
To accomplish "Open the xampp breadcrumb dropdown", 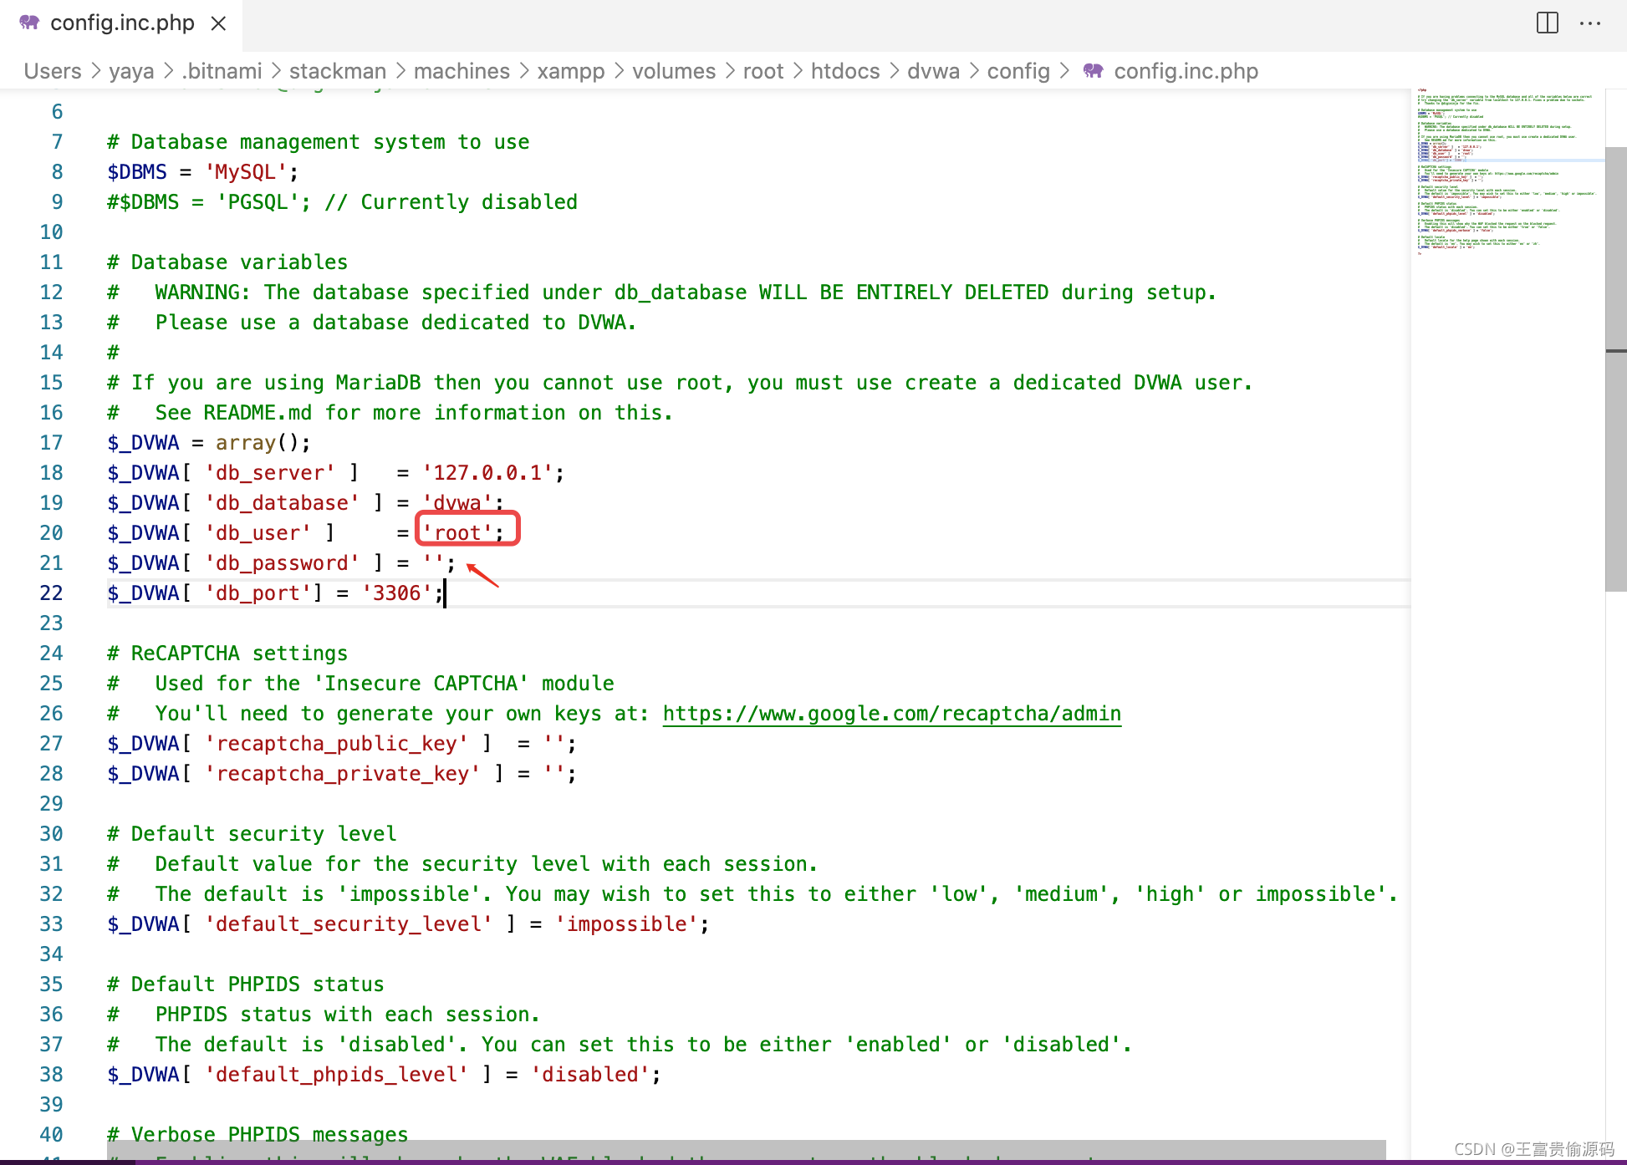I will click(x=570, y=71).
